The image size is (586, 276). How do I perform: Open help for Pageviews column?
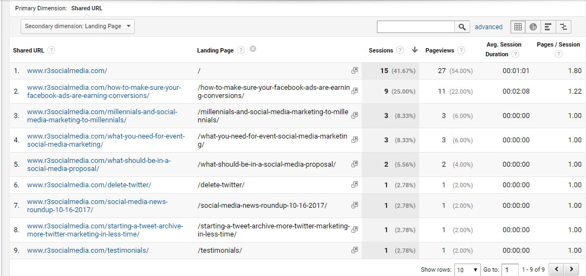(x=461, y=50)
